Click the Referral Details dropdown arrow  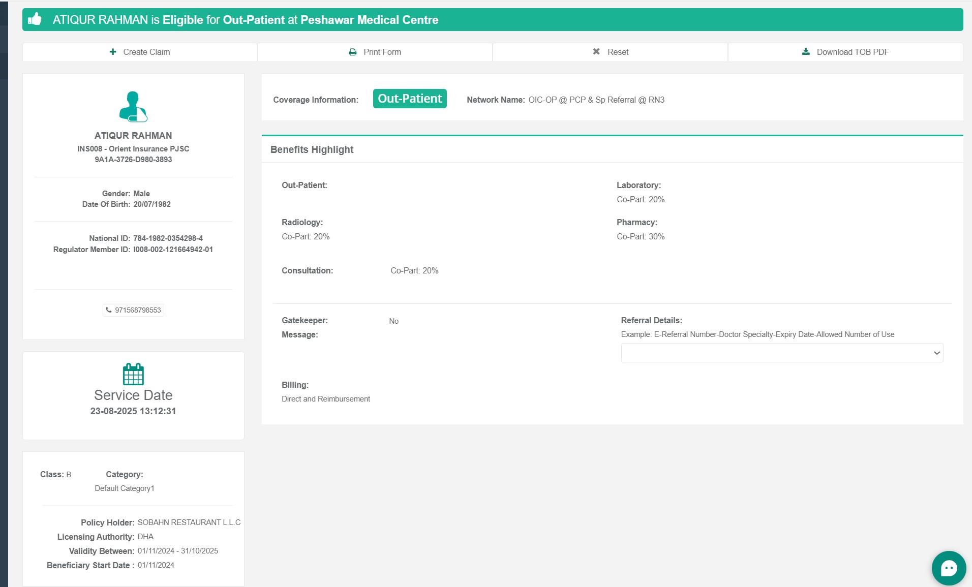[936, 353]
